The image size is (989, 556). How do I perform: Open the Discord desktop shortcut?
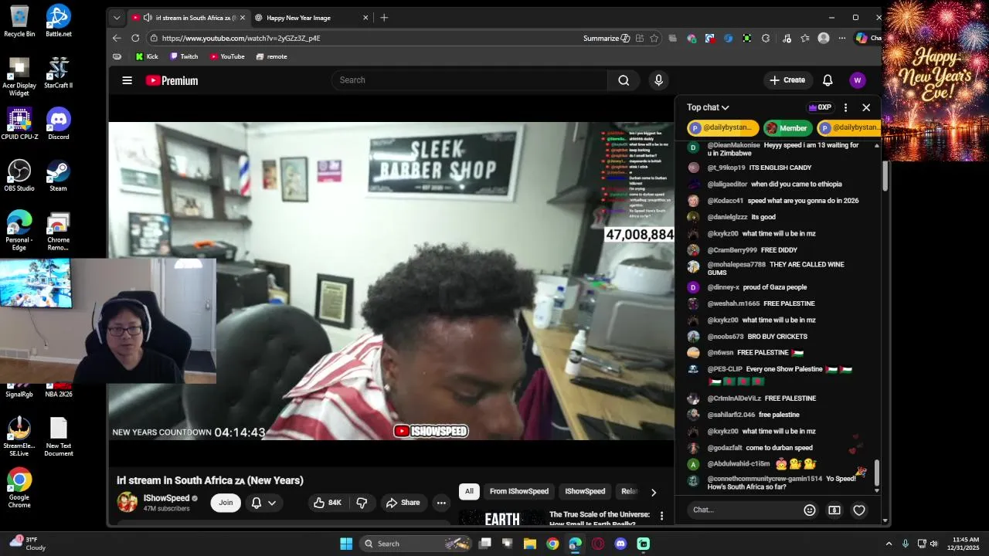(59, 124)
